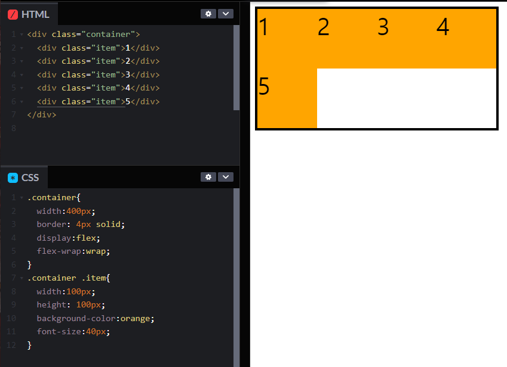The height and width of the screenshot is (367, 507).
Task: Open HTML editor settings gear
Action: pyautogui.click(x=208, y=14)
